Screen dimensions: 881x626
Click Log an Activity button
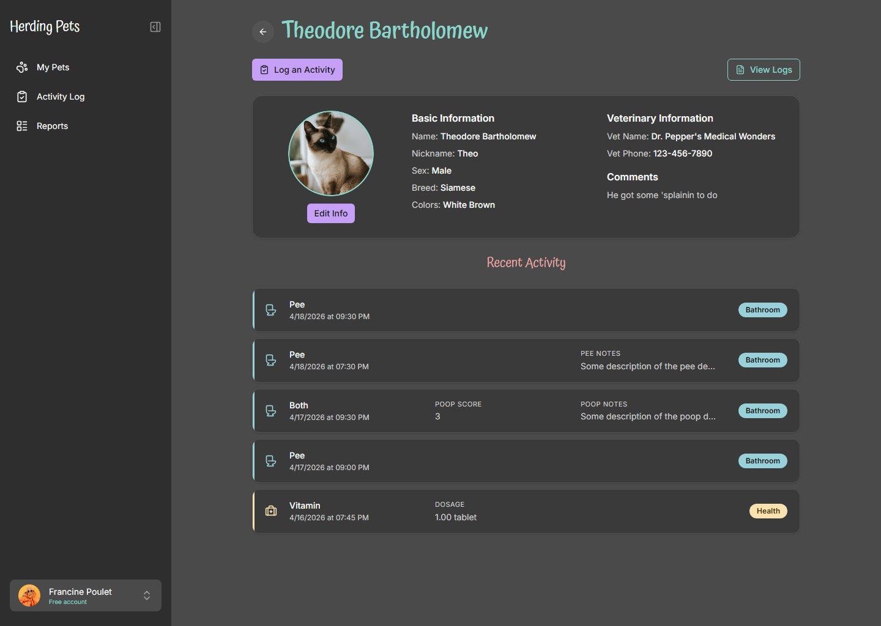pyautogui.click(x=297, y=70)
